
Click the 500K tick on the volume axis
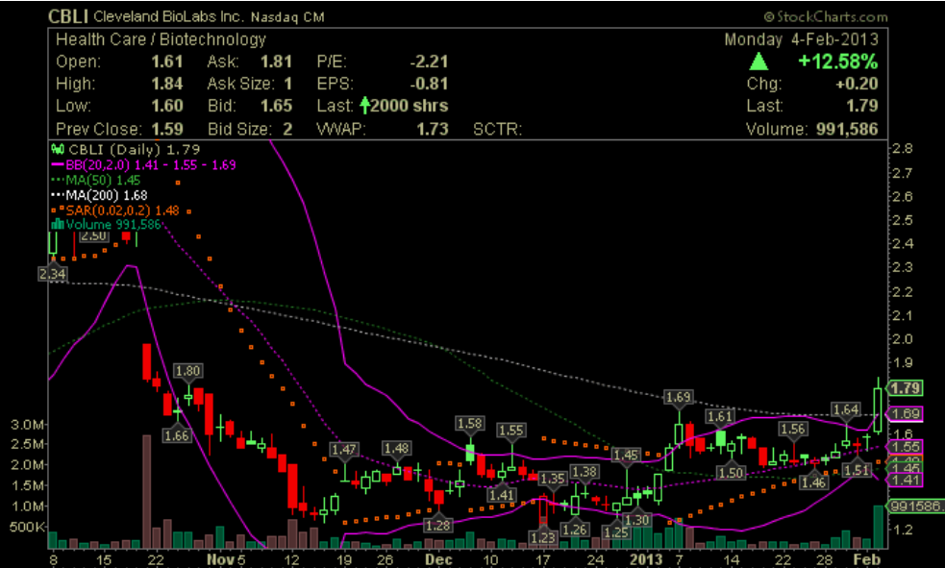[27, 527]
